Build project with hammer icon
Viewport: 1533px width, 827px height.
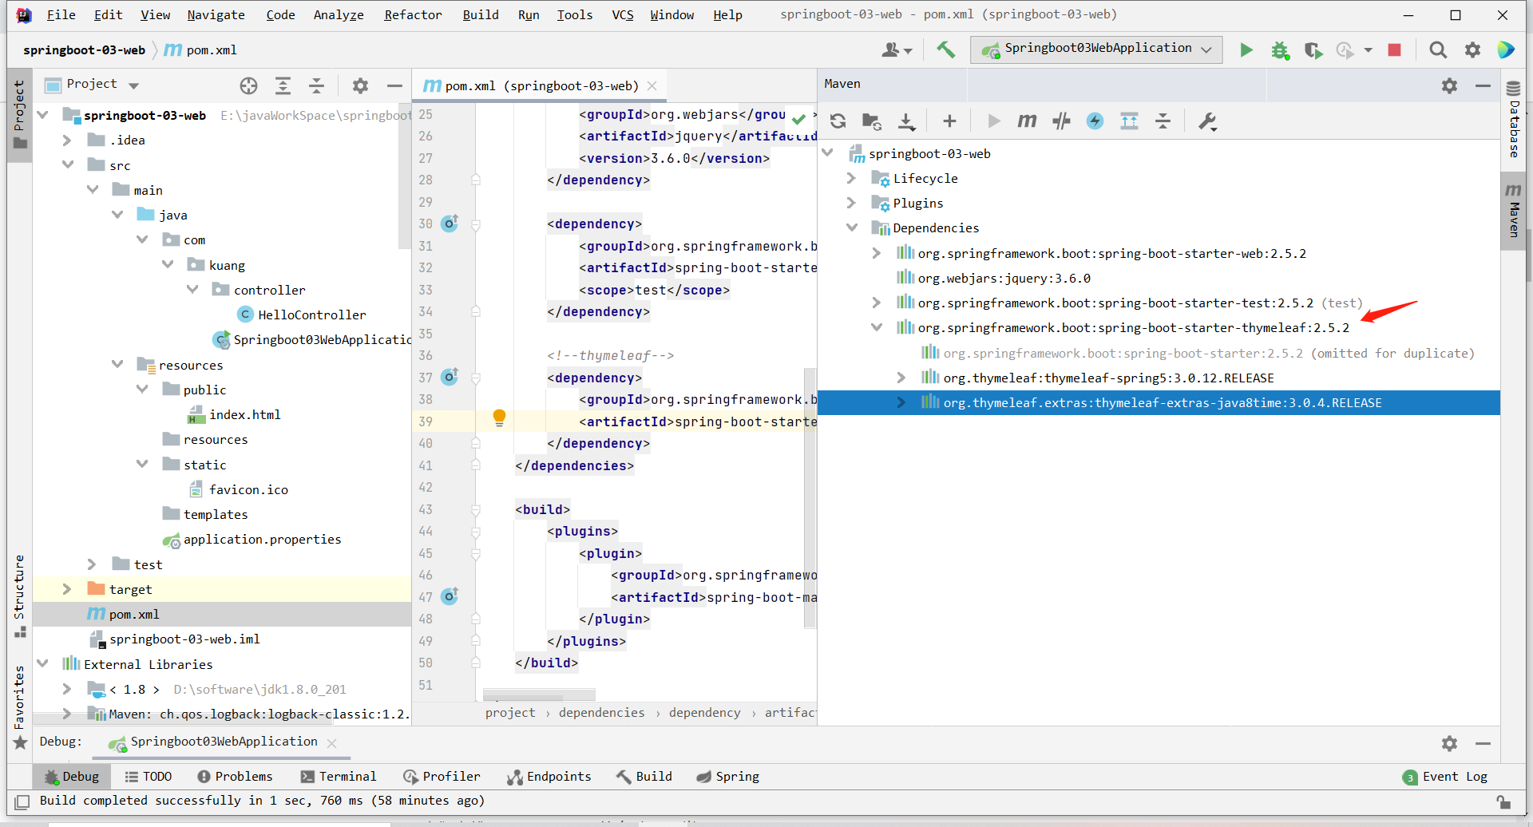tap(945, 50)
